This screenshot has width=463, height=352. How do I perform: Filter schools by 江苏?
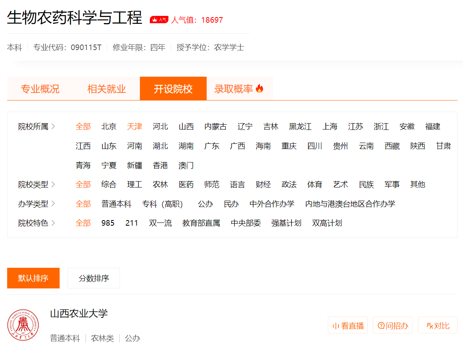(356, 126)
